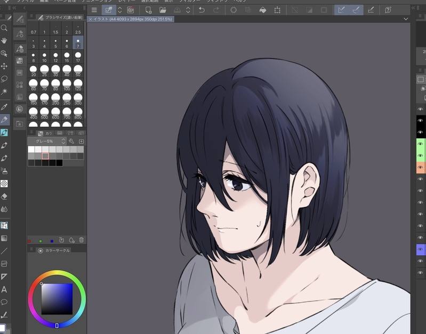Select the Lasso selection tool

(4, 79)
